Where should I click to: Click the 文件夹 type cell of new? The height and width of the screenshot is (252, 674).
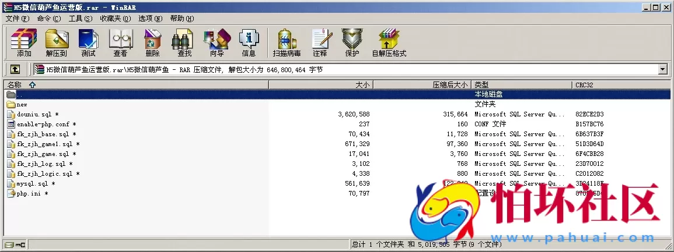pos(486,105)
